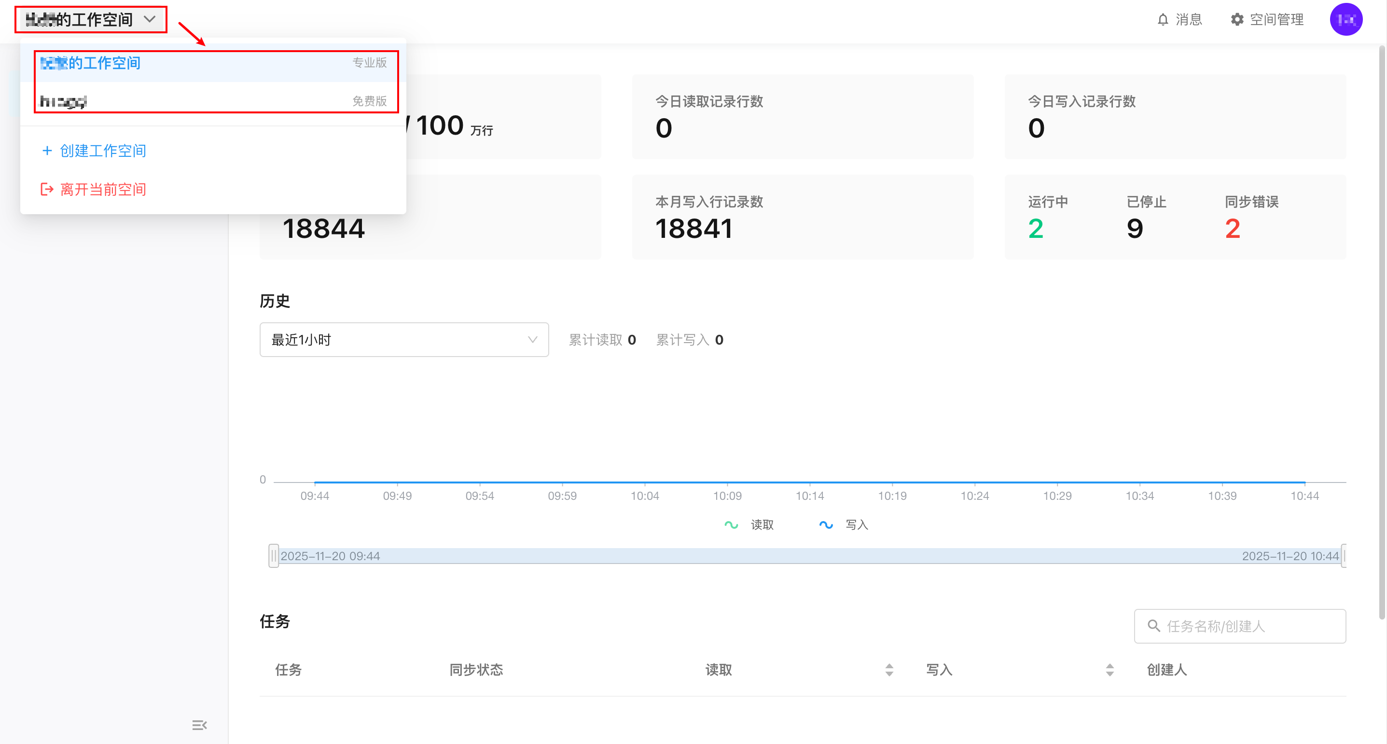Click 离开当前空间 link
The height and width of the screenshot is (744, 1387).
103,190
